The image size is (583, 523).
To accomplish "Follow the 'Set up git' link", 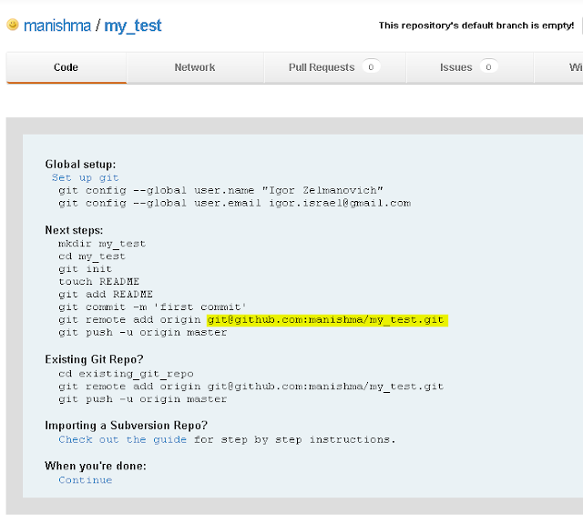I will 85,177.
